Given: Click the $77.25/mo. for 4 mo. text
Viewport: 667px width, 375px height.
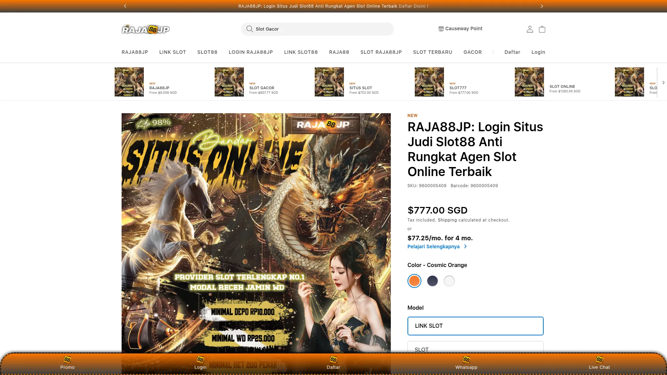Looking at the screenshot, I should click(x=440, y=238).
